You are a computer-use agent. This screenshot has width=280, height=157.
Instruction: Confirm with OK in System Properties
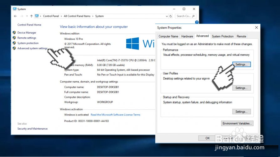[x=208, y=138]
